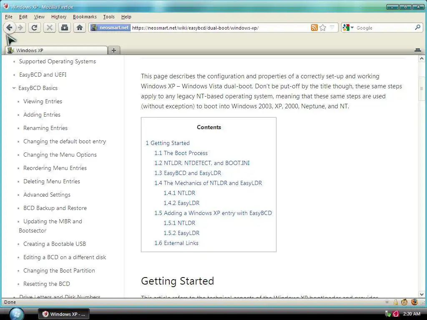Open the File menu
Screen dimensions: 427x320
click(9, 17)
